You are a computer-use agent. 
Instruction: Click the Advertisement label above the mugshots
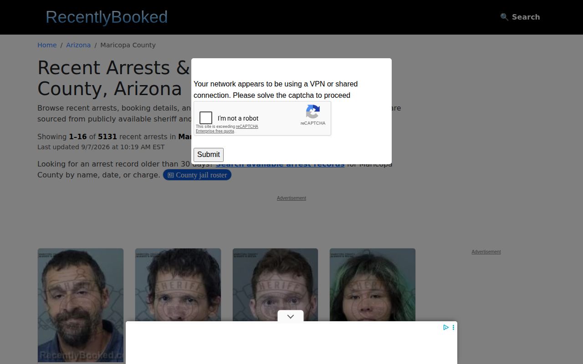coord(291,198)
